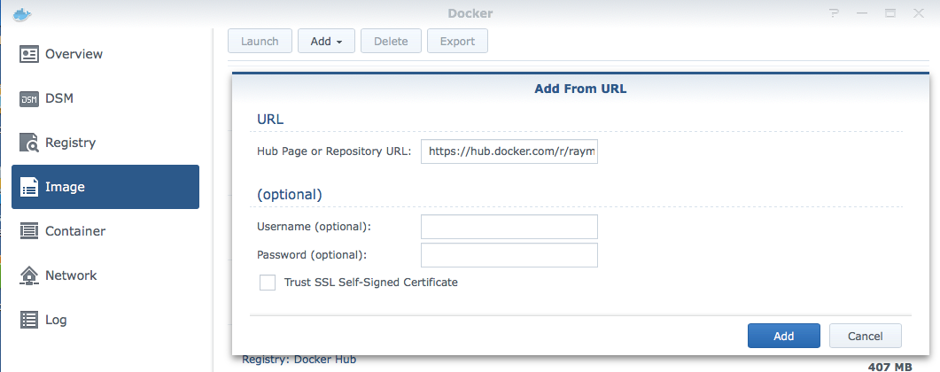Click the Launch toolbar button

coord(260,41)
